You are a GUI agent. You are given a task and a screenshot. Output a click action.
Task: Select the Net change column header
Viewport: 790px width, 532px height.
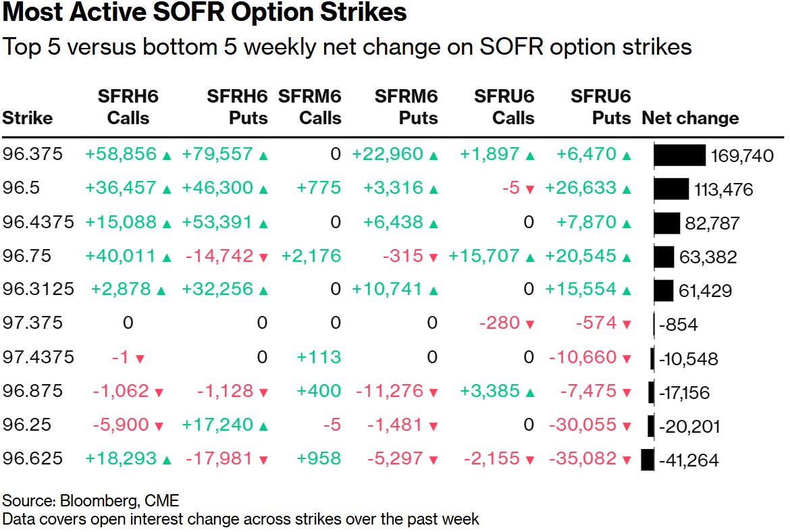coord(690,118)
